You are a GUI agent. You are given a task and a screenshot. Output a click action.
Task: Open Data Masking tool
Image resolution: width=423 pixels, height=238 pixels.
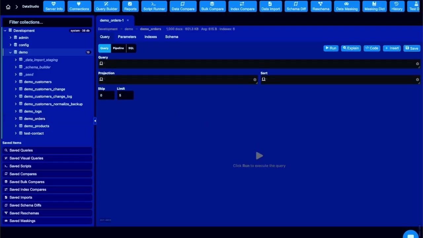(347, 6)
